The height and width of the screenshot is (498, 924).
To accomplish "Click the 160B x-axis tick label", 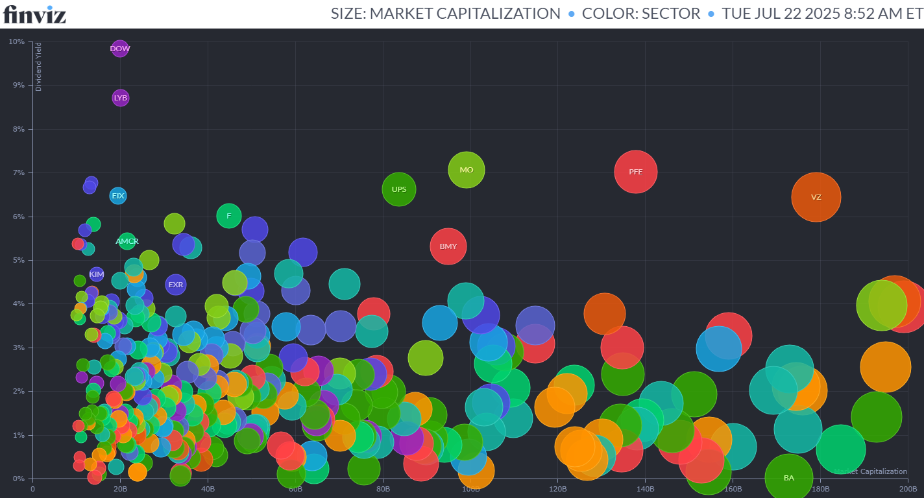I will (733, 489).
